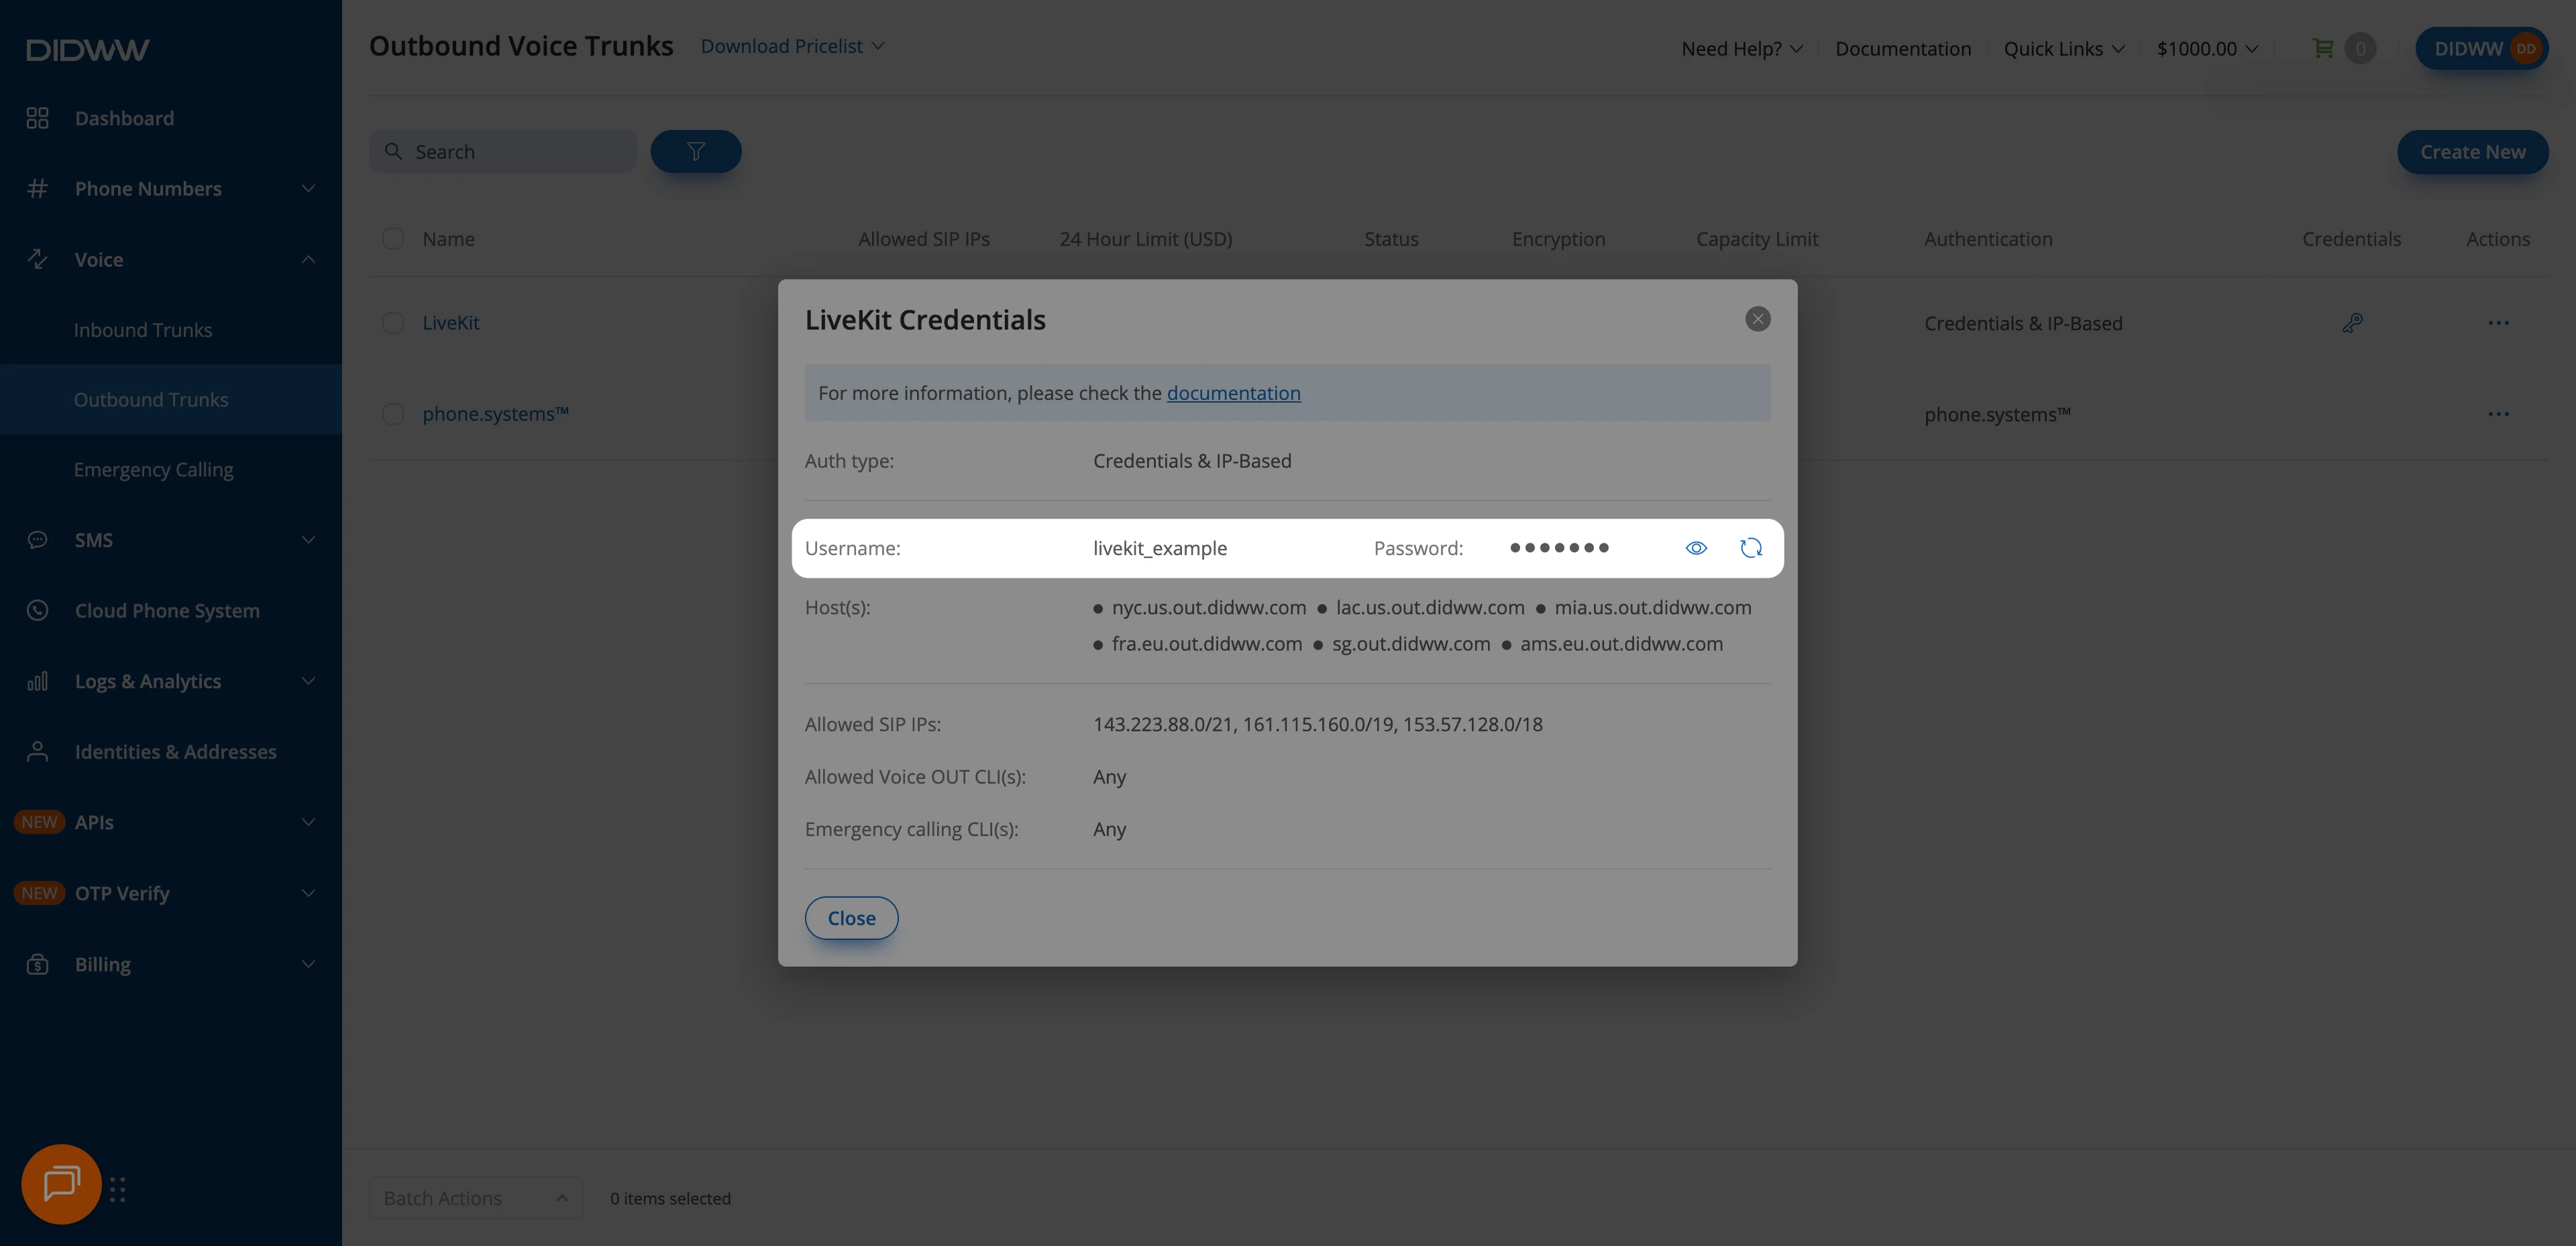2576x1246 pixels.
Task: Click host ams.eu.out.didww.com
Action: coord(1621,644)
